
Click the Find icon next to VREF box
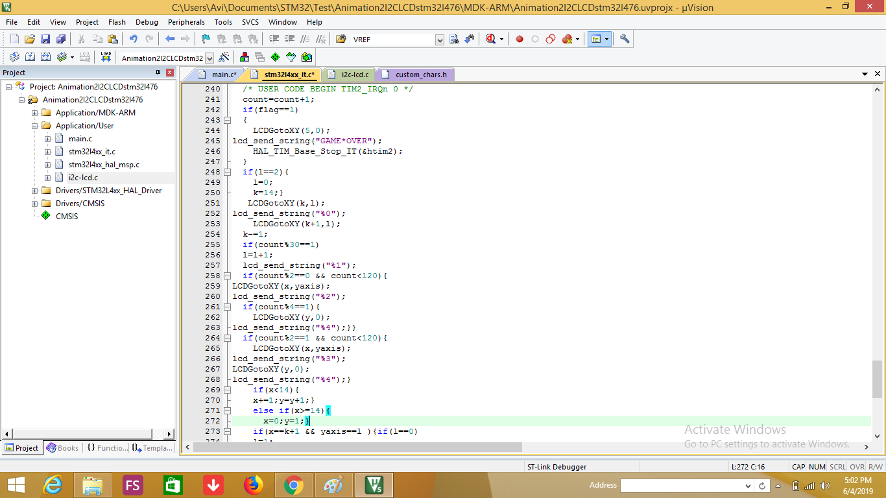coord(454,39)
